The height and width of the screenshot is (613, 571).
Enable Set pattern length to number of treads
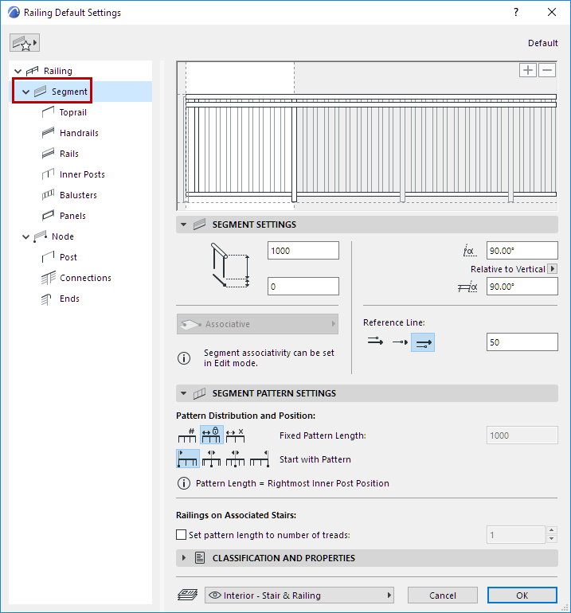pos(181,534)
